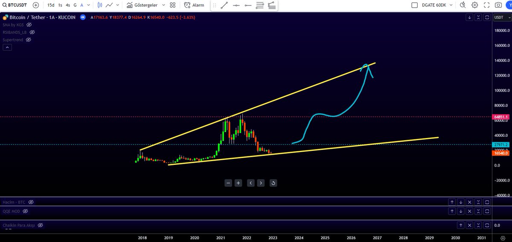Viewport: 512px width, 242px height.
Task: Delete the Hacim pane
Action: (470, 202)
